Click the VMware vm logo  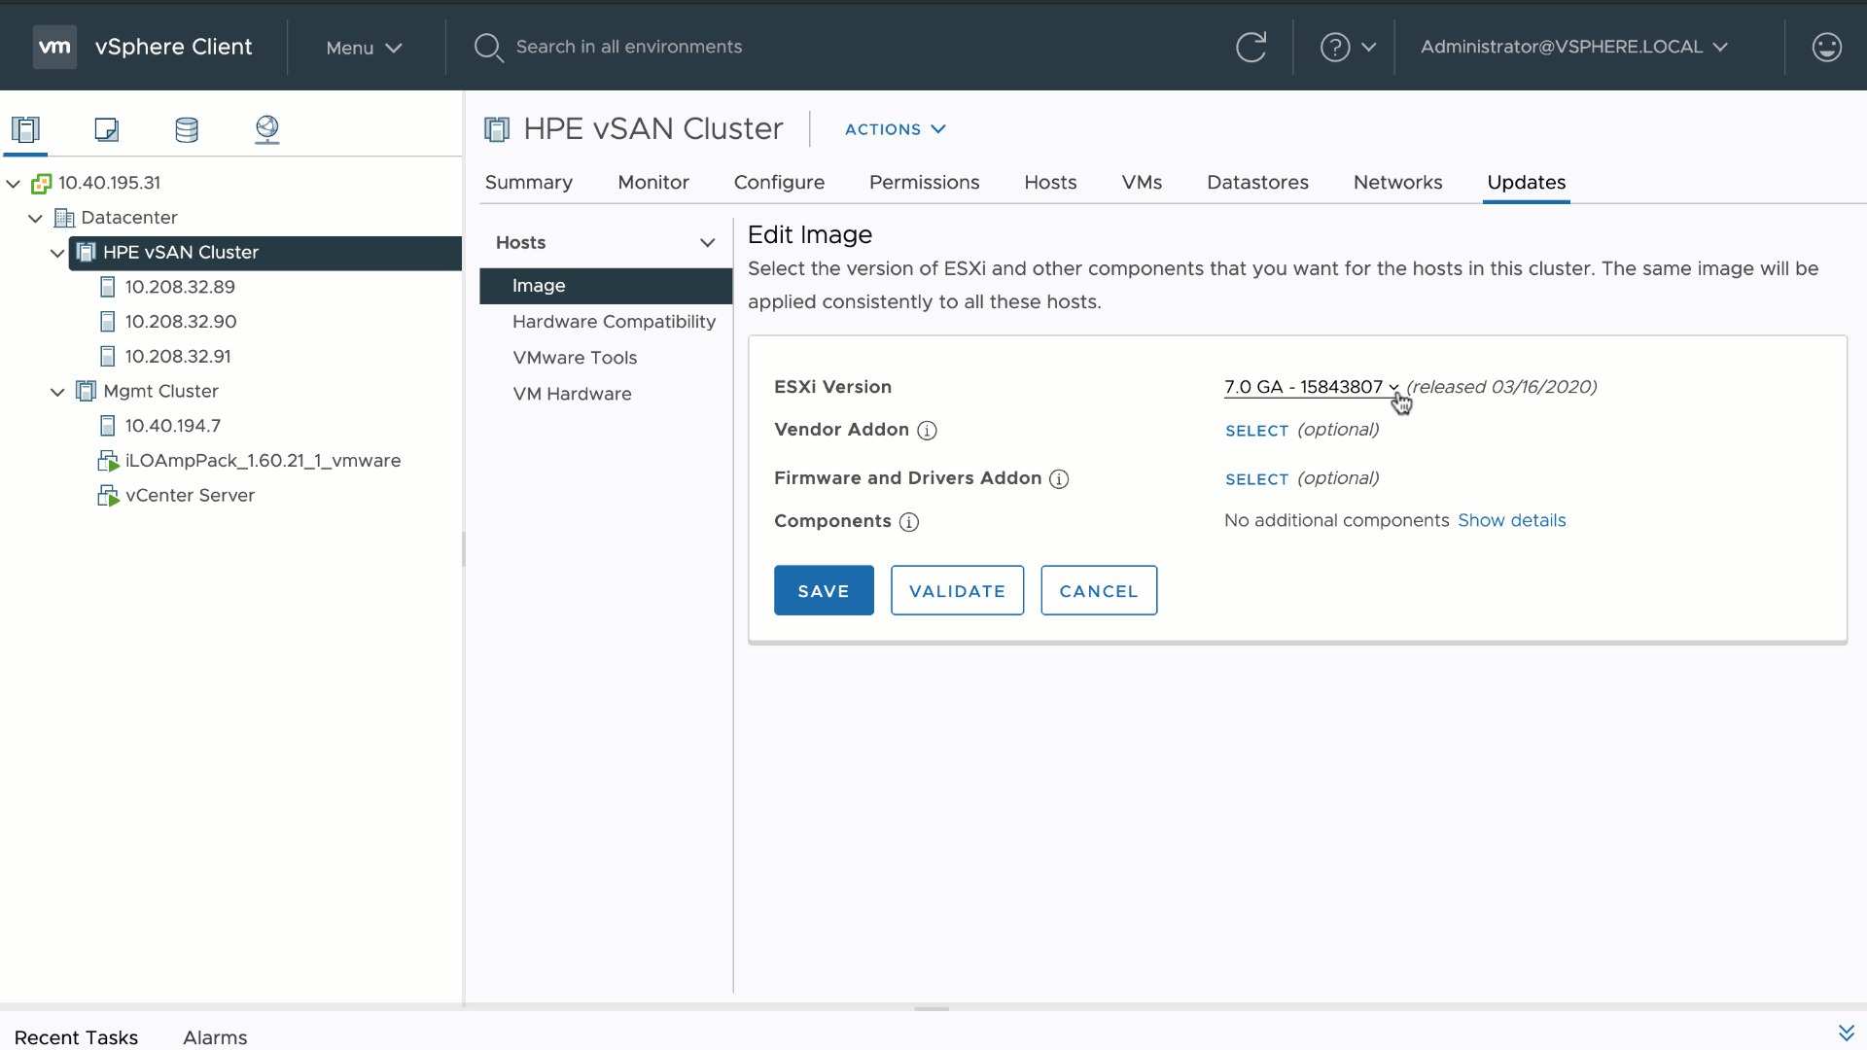coord(54,47)
